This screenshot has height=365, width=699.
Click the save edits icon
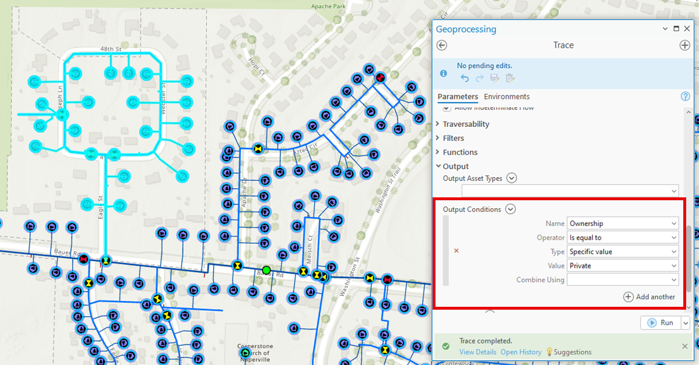[495, 79]
